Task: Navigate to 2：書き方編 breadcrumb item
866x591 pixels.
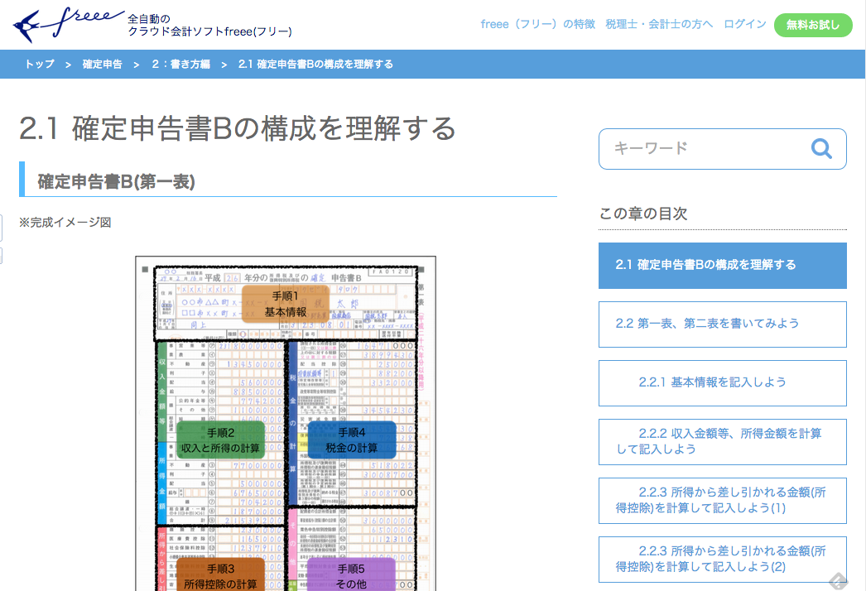Action: [180, 65]
